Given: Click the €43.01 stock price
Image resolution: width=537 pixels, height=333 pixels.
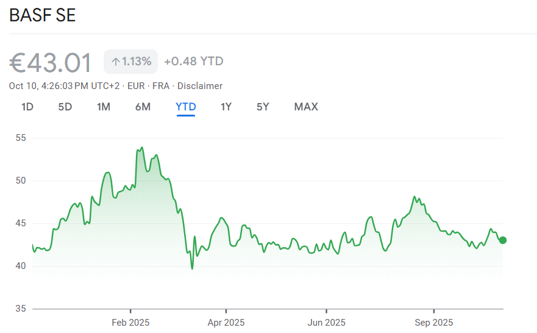Looking at the screenshot, I should coord(51,63).
